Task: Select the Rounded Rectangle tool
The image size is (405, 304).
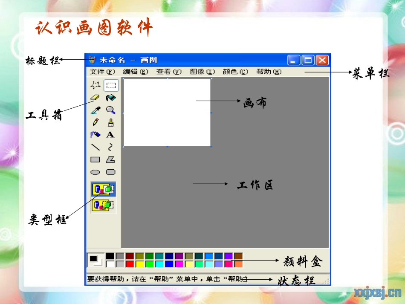Action: tap(110, 172)
